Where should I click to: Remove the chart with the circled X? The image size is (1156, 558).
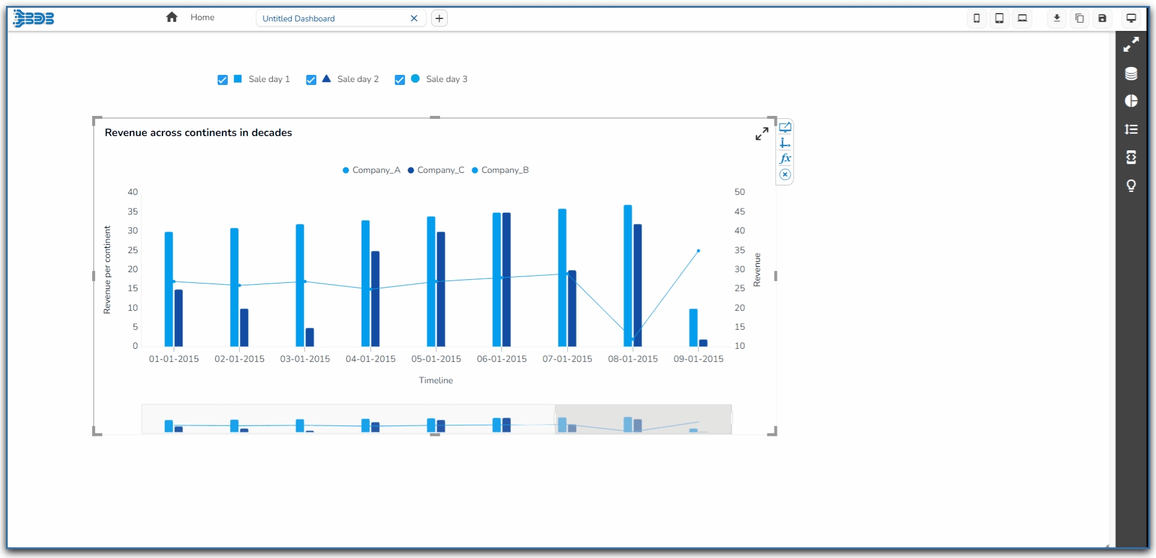click(785, 174)
